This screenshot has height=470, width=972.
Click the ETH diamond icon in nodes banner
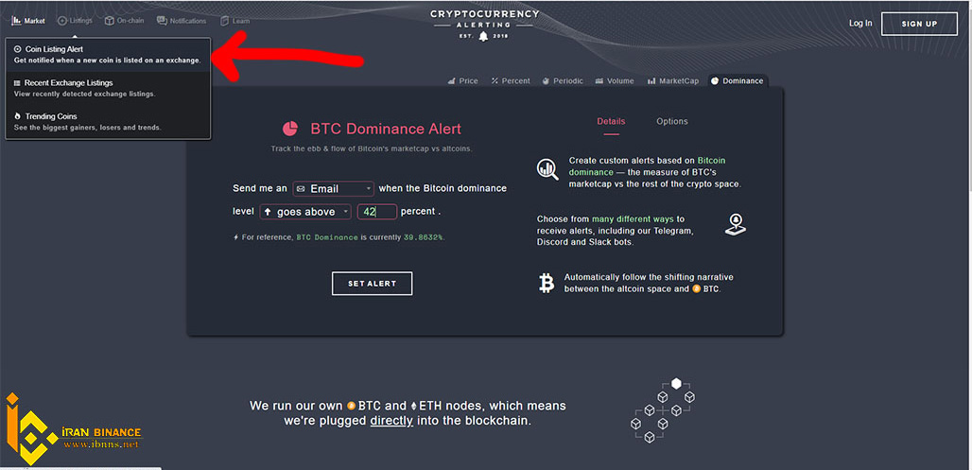point(413,406)
